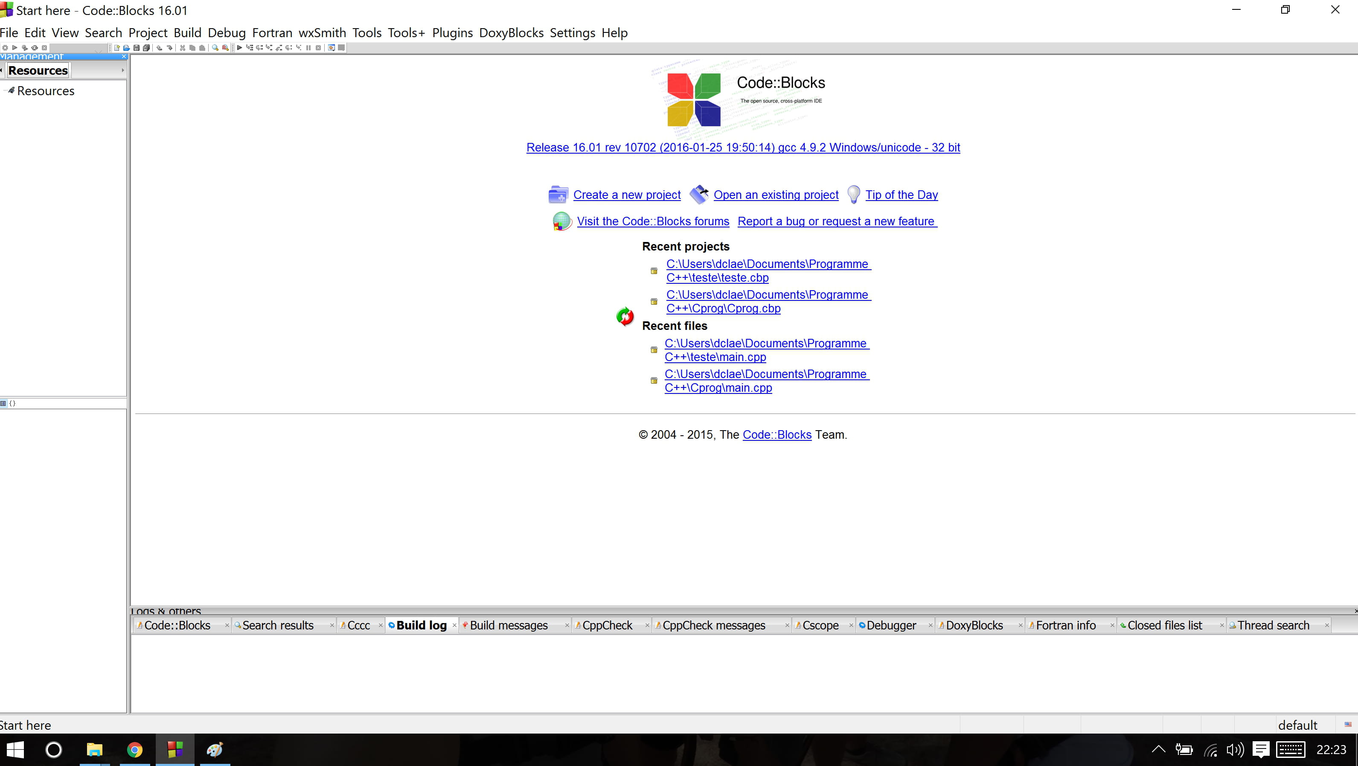1358x766 pixels.
Task: Click the Paste toolbar icon
Action: click(x=202, y=48)
